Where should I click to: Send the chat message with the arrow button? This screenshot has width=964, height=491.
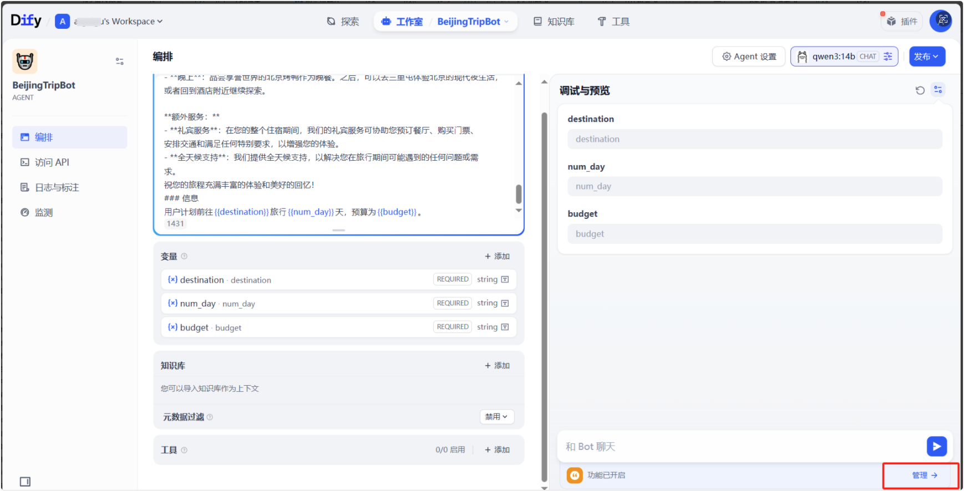tap(937, 447)
